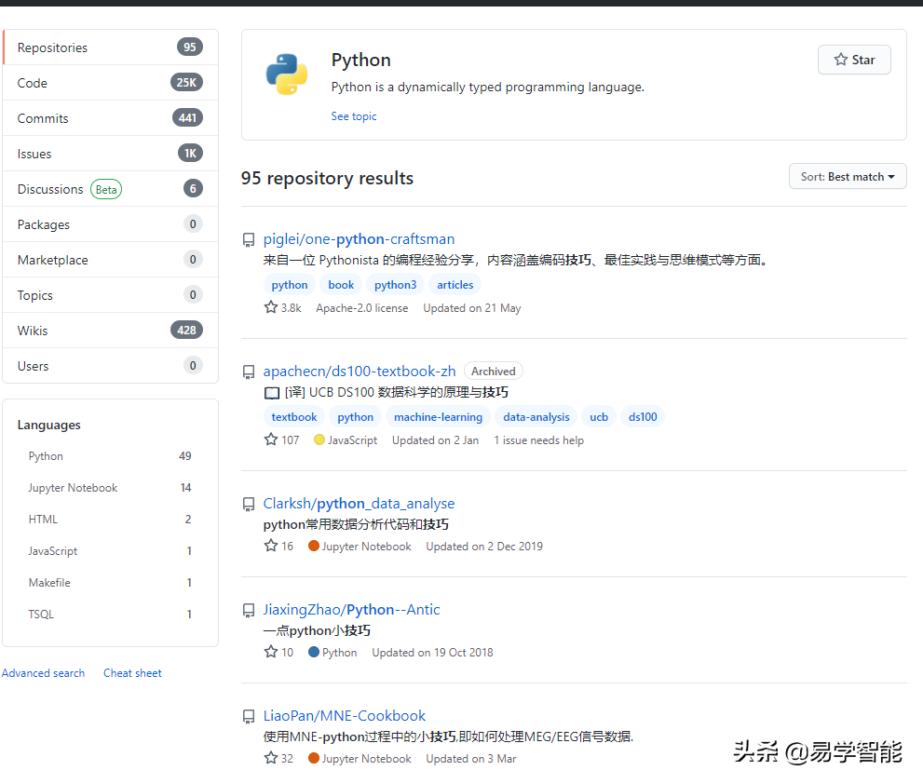Viewport: 923px width, 784px height.
Task: Open Advanced search link
Action: 44,673
